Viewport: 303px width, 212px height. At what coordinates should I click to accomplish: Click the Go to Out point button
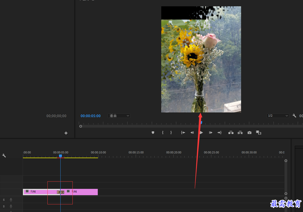[219, 133]
